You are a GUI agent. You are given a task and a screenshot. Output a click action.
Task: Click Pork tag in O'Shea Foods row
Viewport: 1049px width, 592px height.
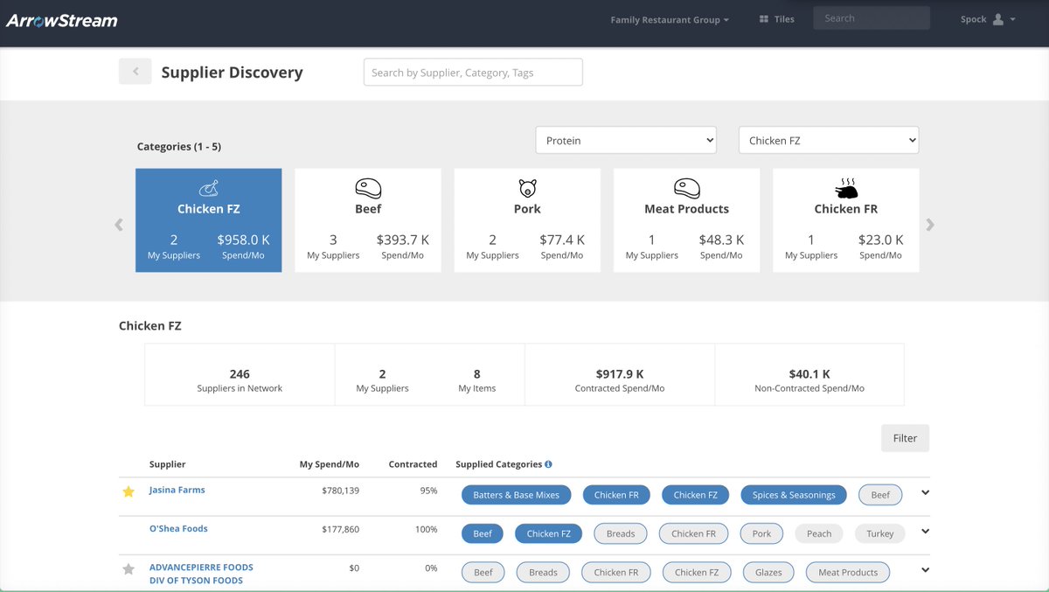[762, 533]
